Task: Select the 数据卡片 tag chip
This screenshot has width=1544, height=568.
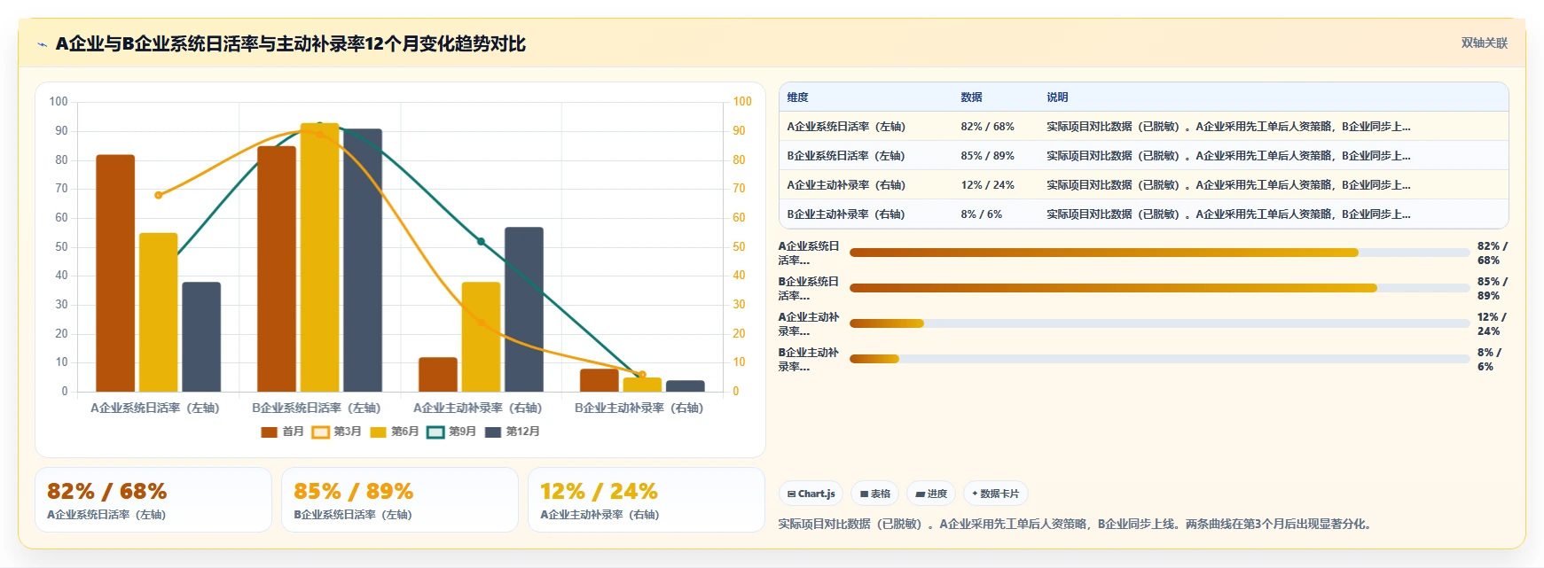Action: [x=995, y=494]
